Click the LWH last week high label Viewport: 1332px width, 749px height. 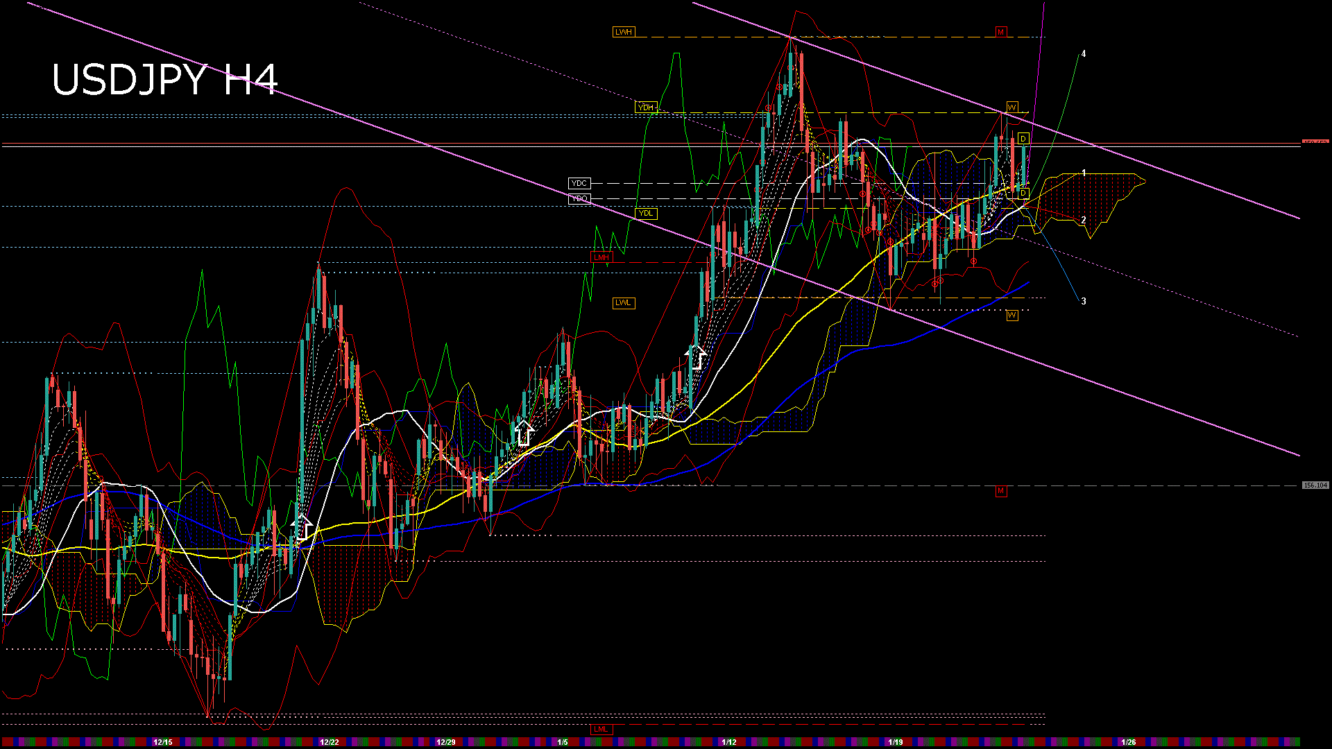(x=624, y=31)
